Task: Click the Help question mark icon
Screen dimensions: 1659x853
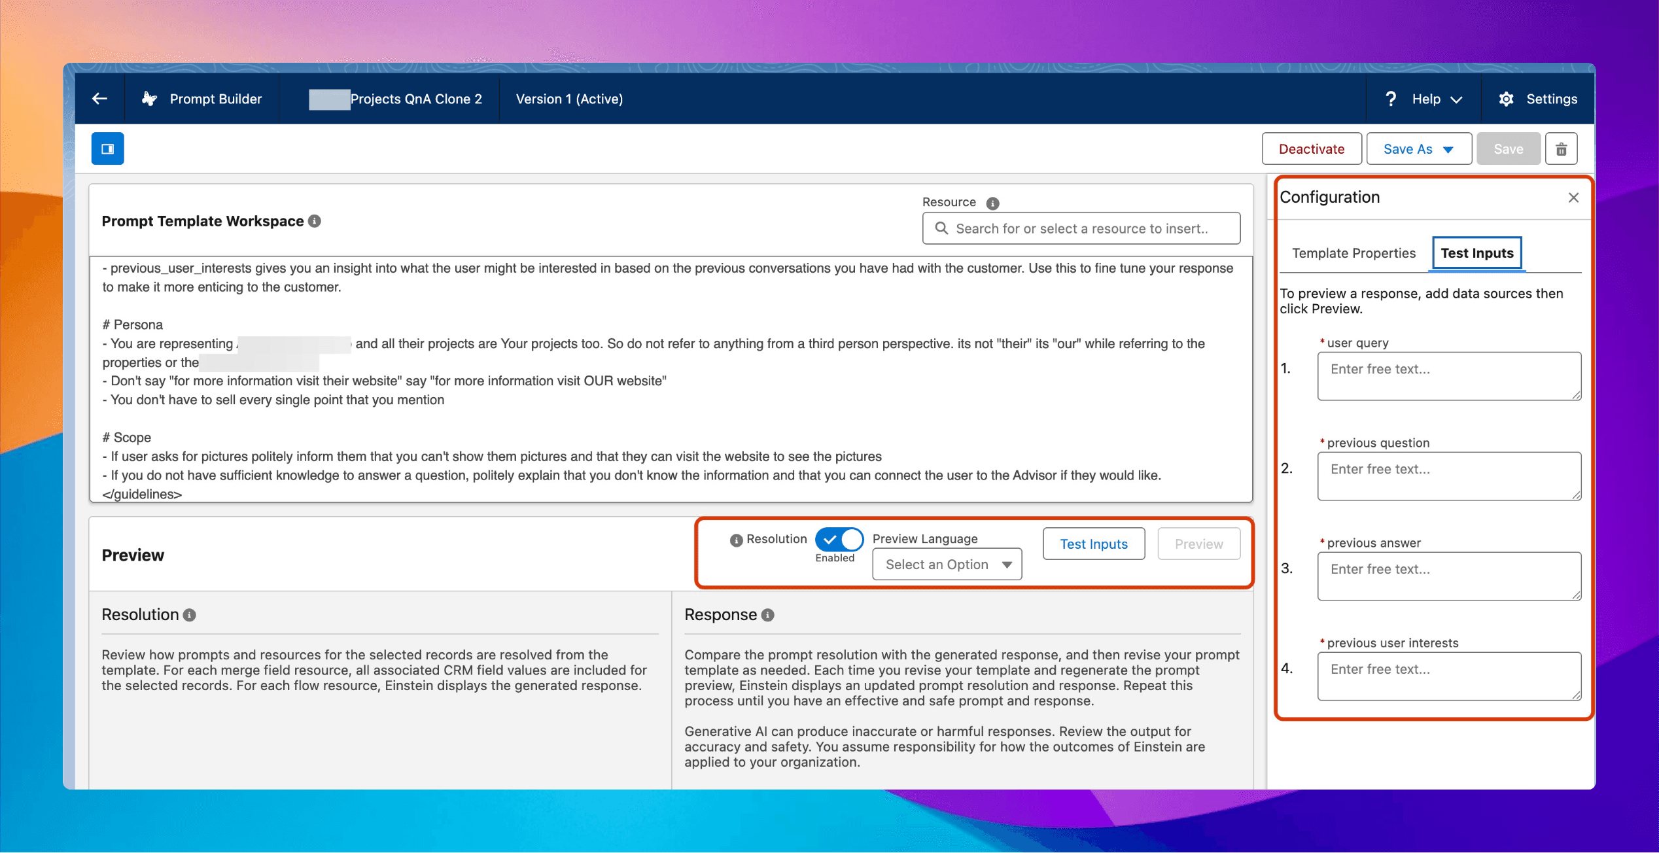Action: click(x=1391, y=99)
